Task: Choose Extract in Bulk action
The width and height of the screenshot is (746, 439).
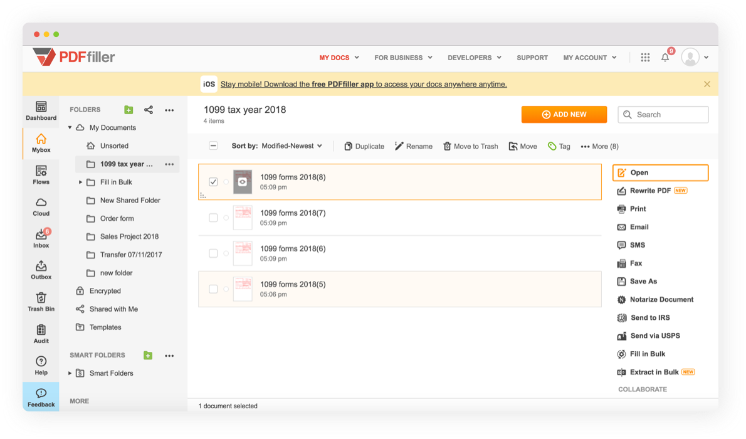Action: pos(656,372)
